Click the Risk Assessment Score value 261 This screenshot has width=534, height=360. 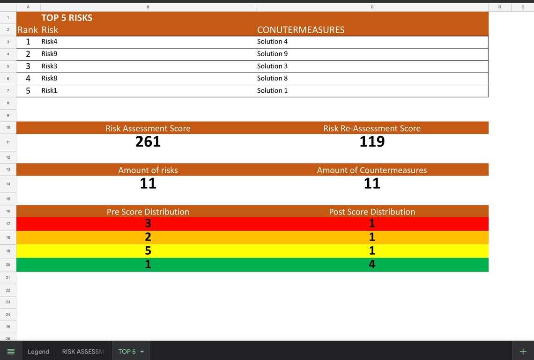point(148,141)
